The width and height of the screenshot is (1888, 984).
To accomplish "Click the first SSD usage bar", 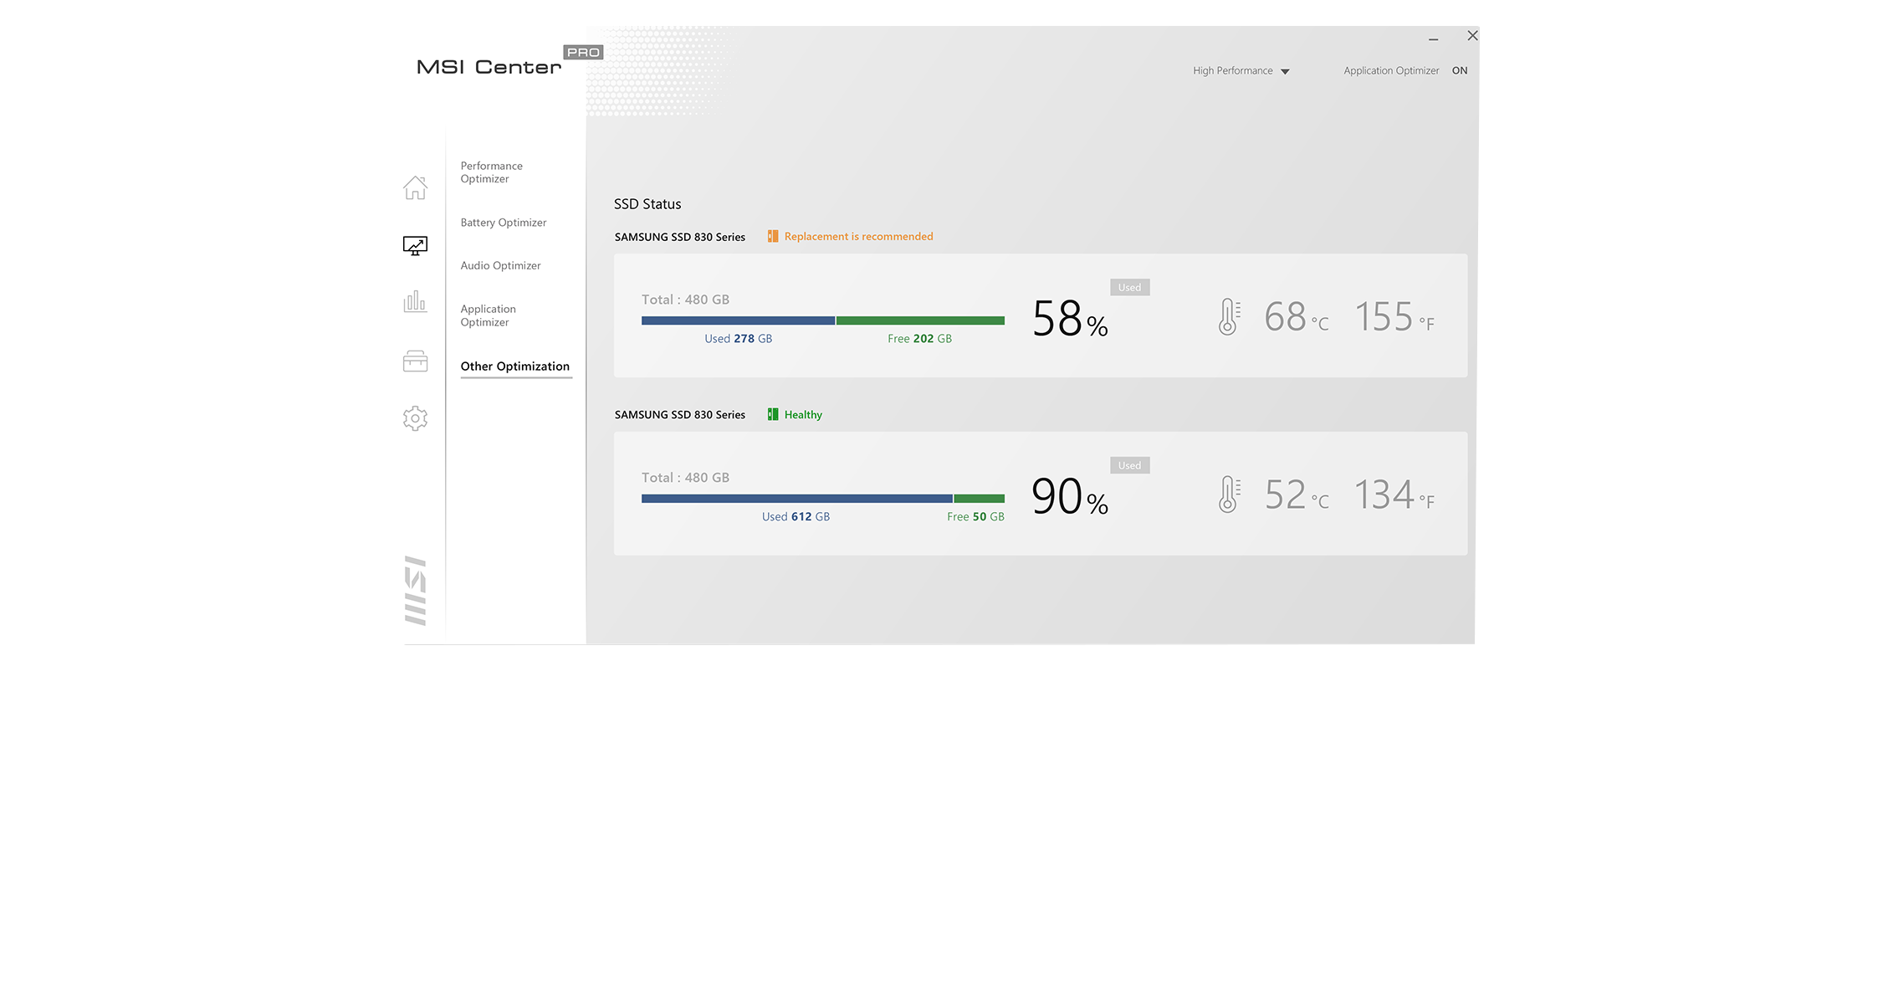I will pyautogui.click(x=822, y=320).
